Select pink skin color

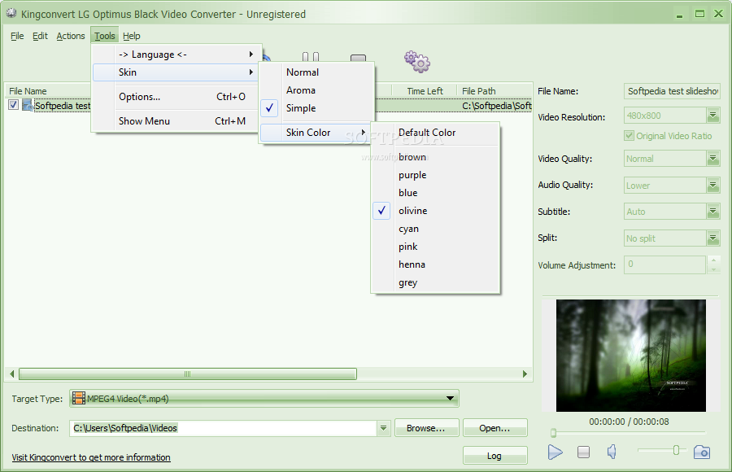435,247
